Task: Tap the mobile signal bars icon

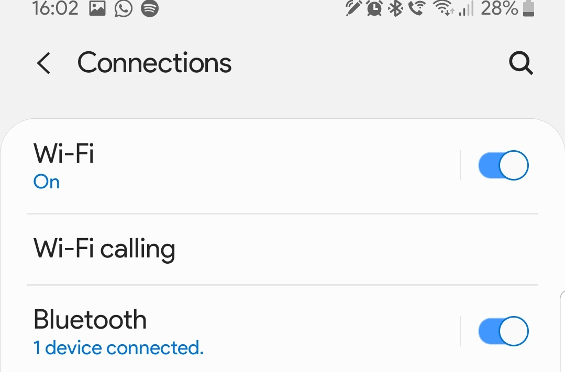Action: 466,9
